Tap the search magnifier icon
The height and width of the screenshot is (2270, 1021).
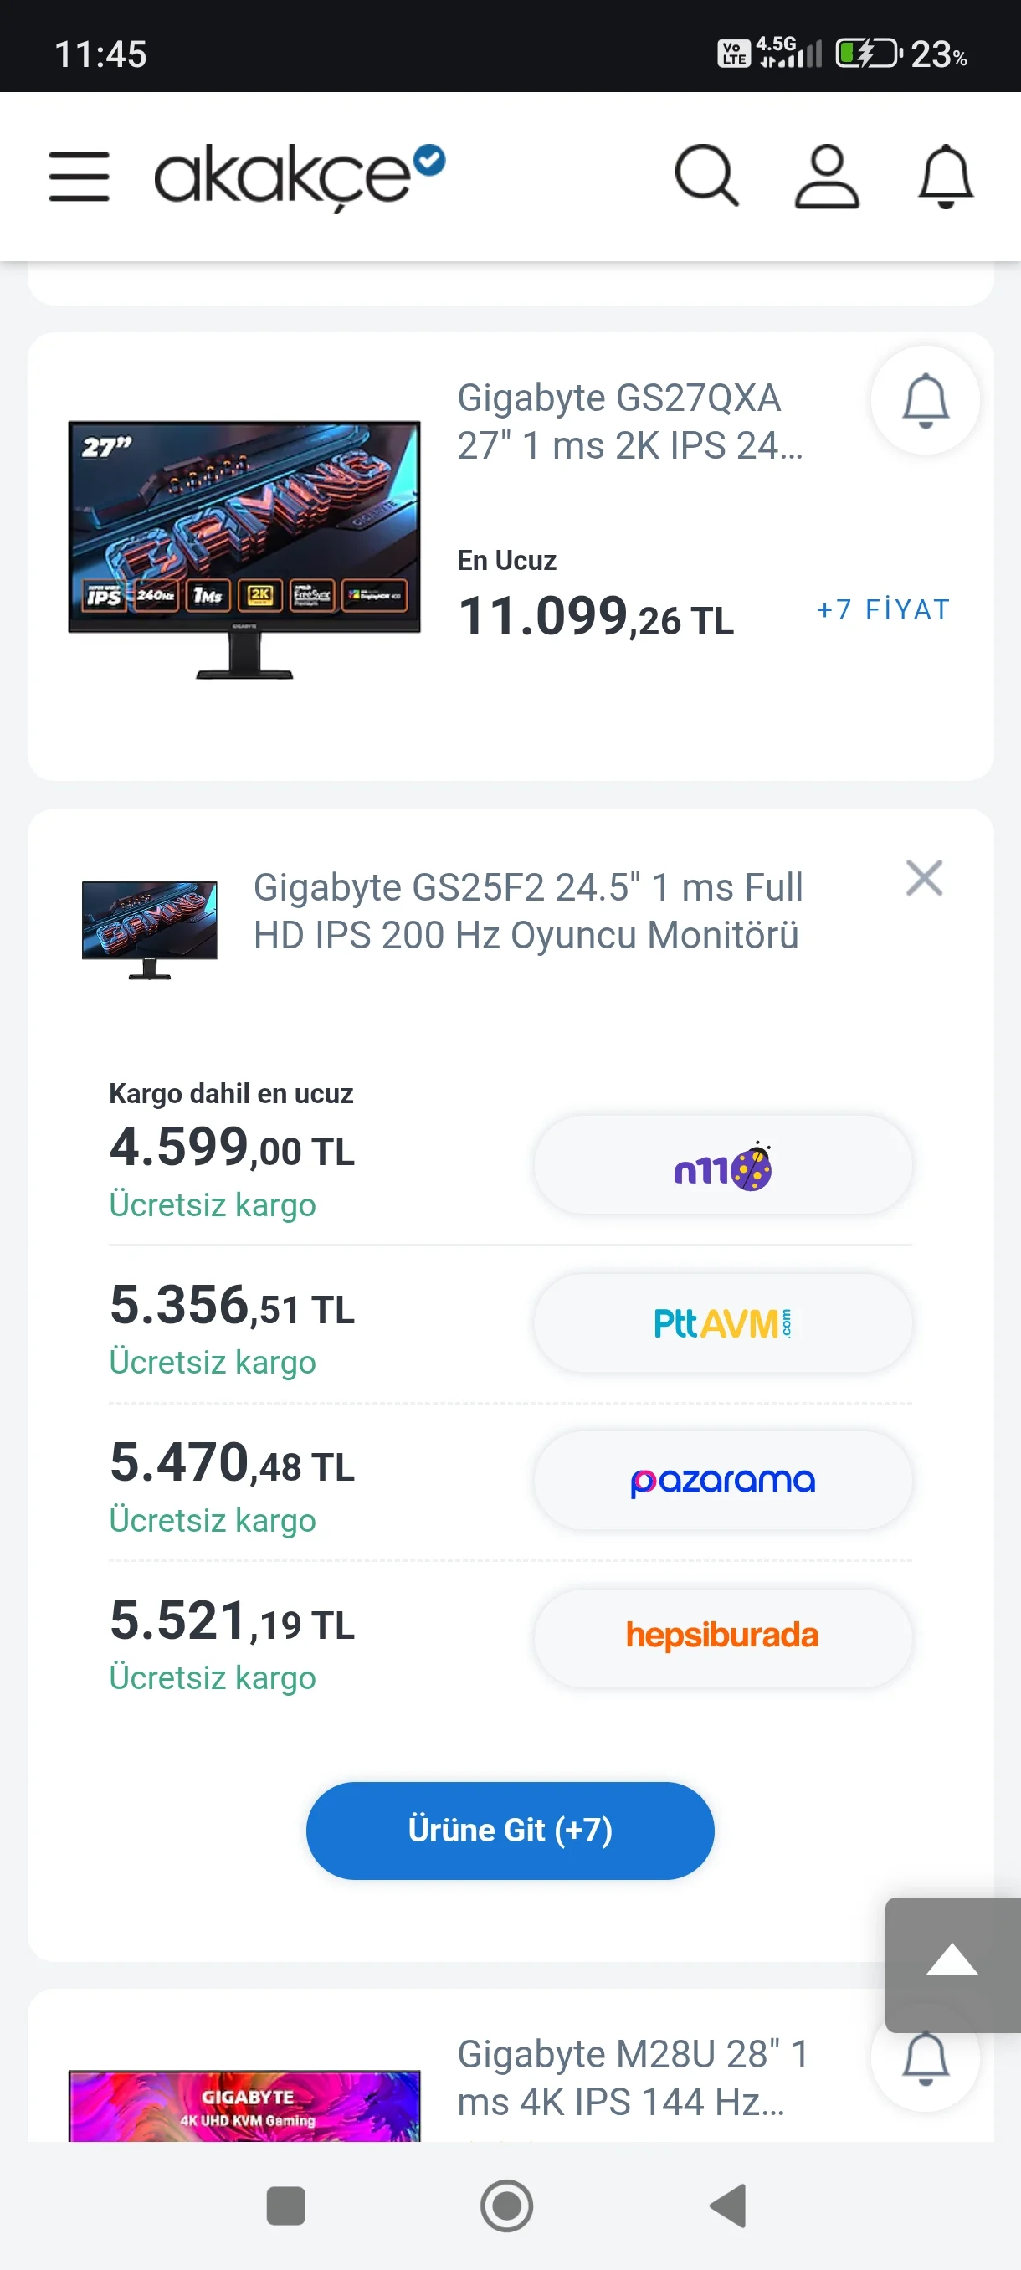coord(705,177)
